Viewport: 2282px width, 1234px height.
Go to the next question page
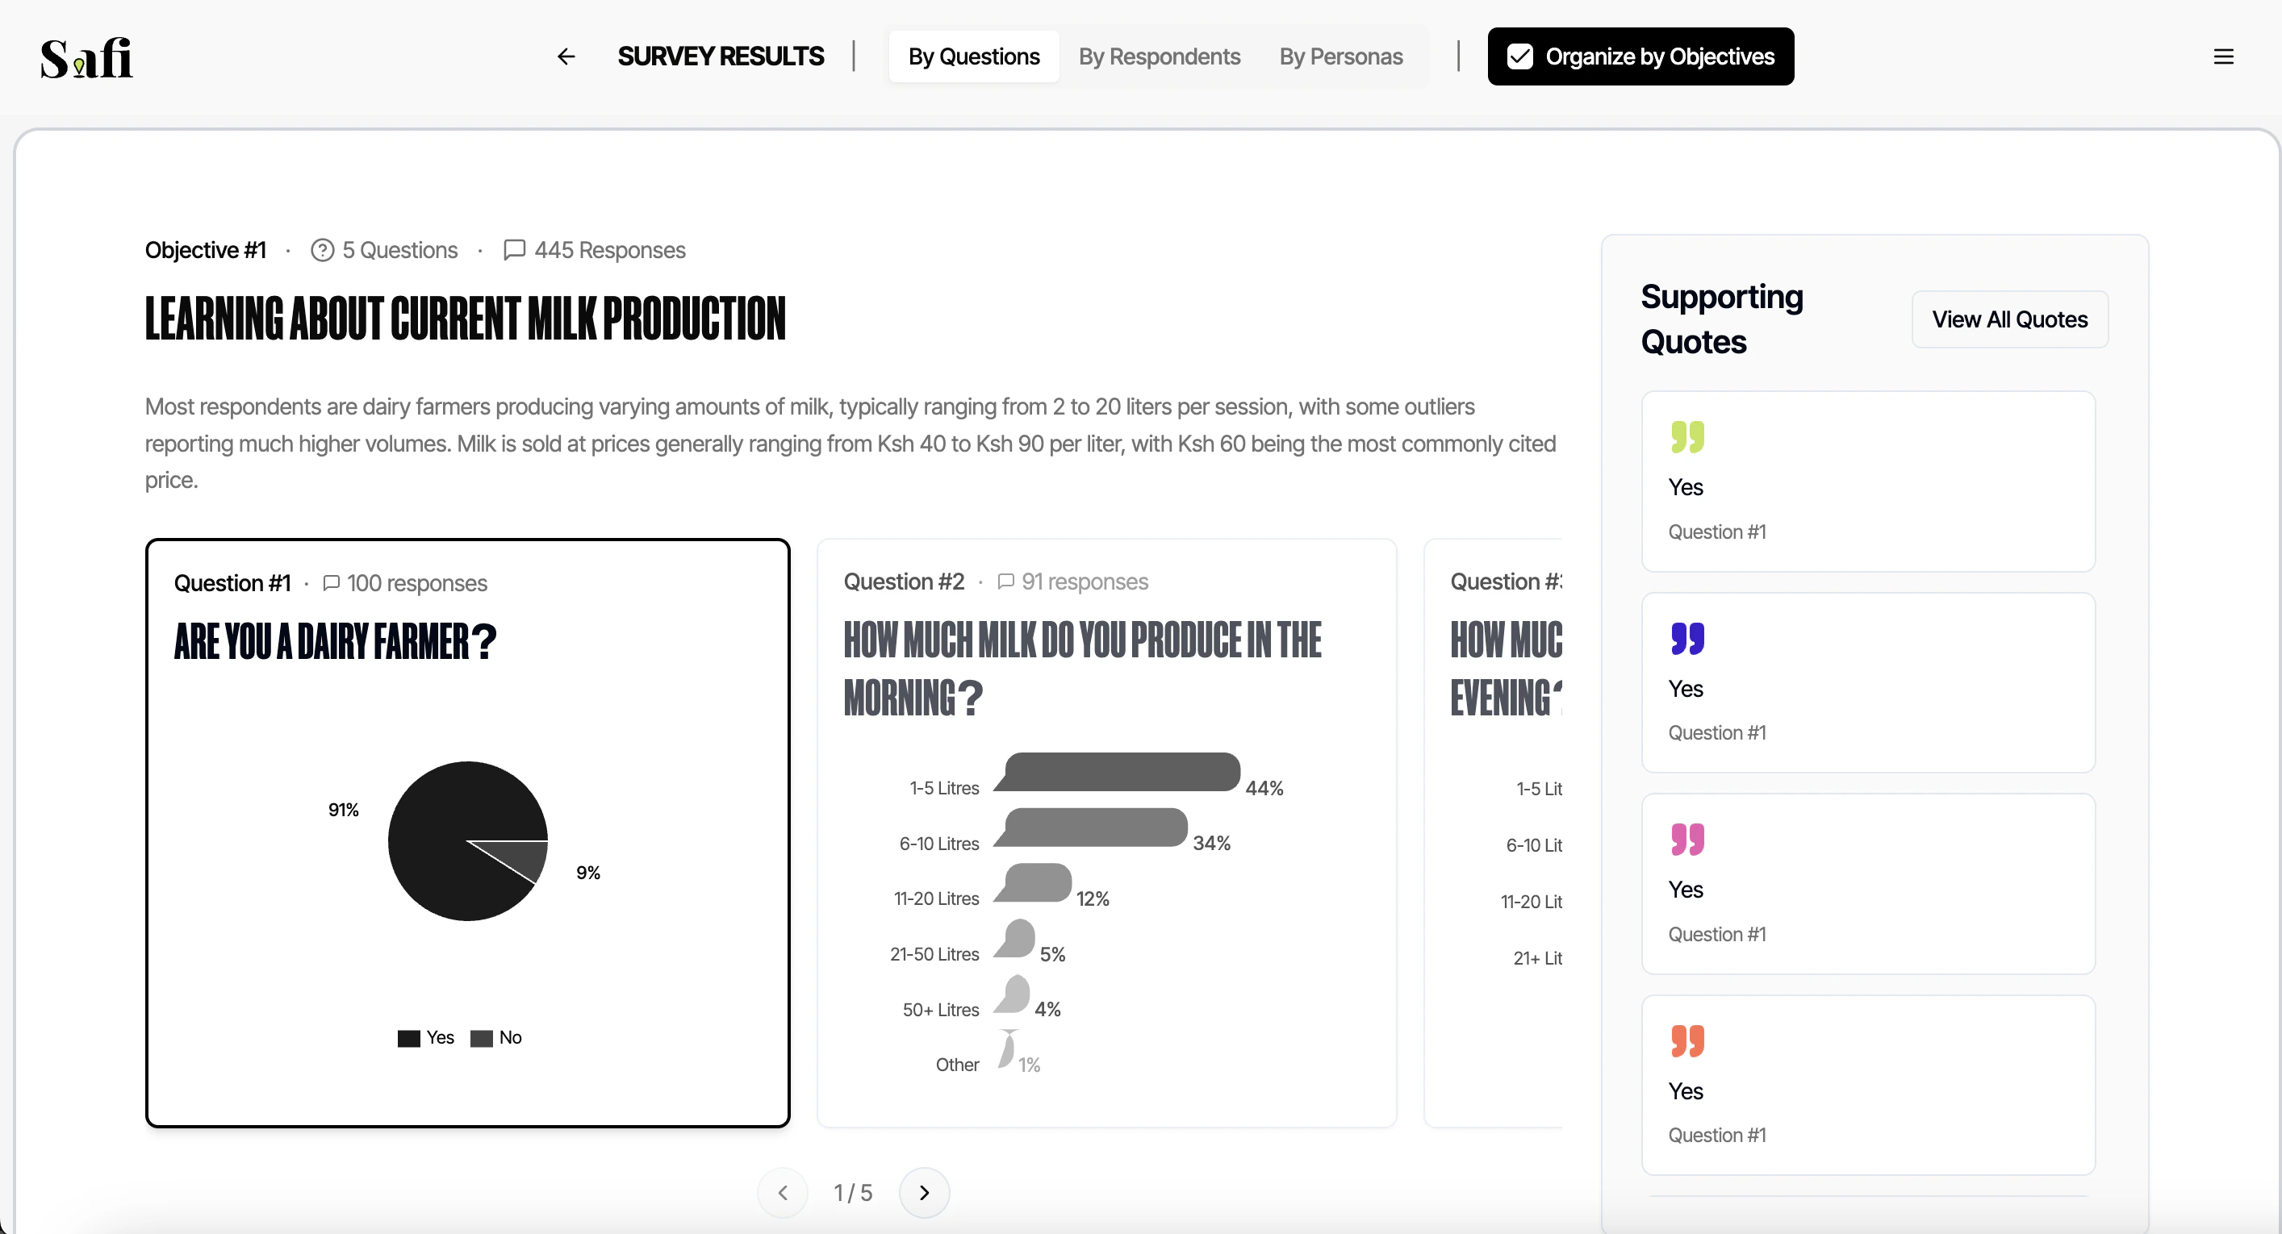(924, 1192)
